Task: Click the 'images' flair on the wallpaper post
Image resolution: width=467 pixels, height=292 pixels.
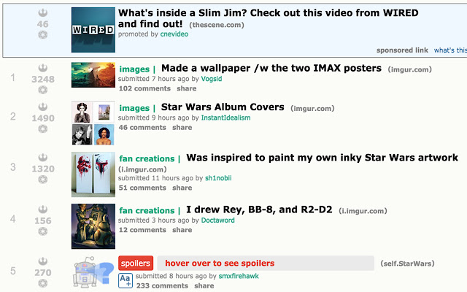Action: pos(134,69)
